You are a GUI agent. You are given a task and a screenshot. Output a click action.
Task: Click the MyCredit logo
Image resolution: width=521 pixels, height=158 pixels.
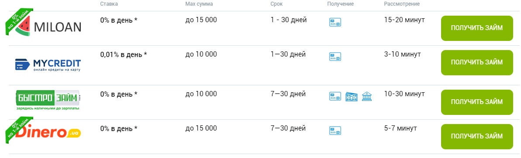[48, 65]
